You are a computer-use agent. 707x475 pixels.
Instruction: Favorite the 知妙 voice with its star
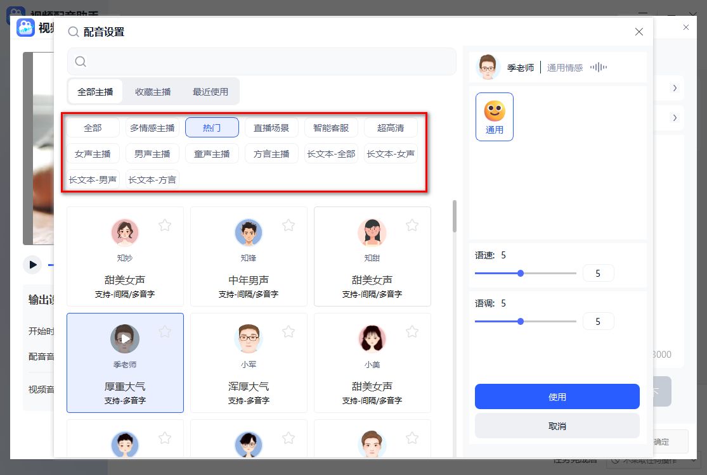coord(165,225)
